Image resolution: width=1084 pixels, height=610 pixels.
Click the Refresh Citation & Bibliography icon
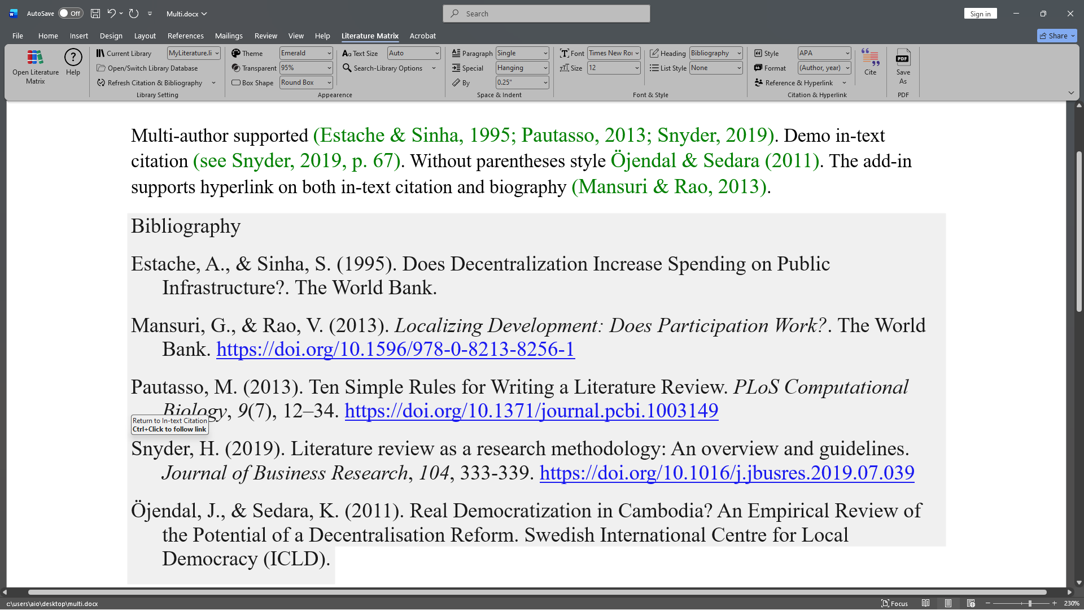click(101, 82)
